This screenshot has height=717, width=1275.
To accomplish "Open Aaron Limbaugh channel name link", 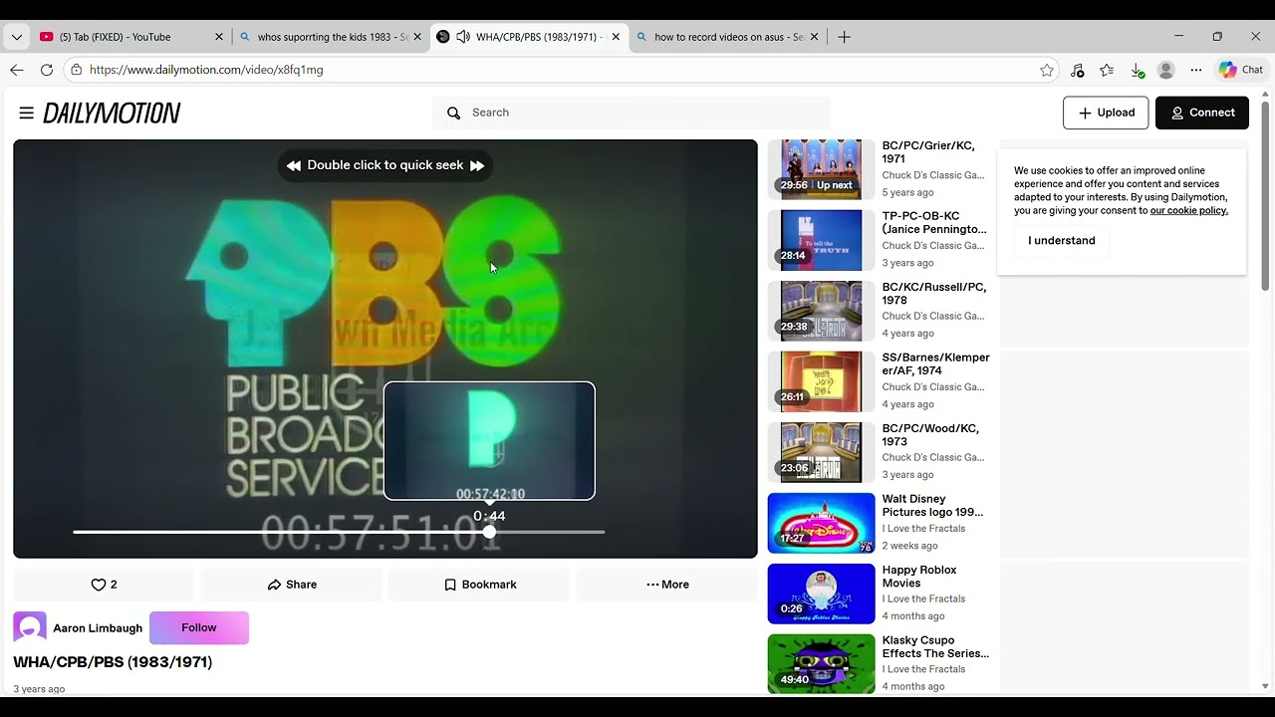I will (x=98, y=628).
